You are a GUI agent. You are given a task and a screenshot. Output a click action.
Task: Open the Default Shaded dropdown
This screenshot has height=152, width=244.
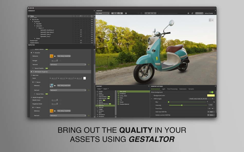210,13
